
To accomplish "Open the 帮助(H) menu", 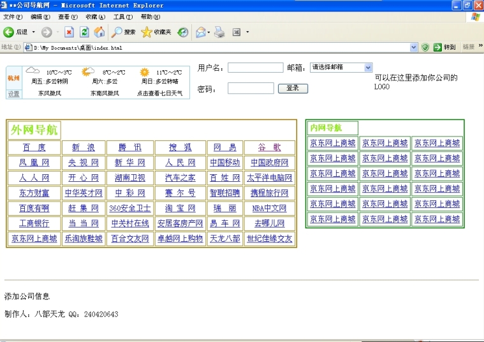I will (x=150, y=17).
